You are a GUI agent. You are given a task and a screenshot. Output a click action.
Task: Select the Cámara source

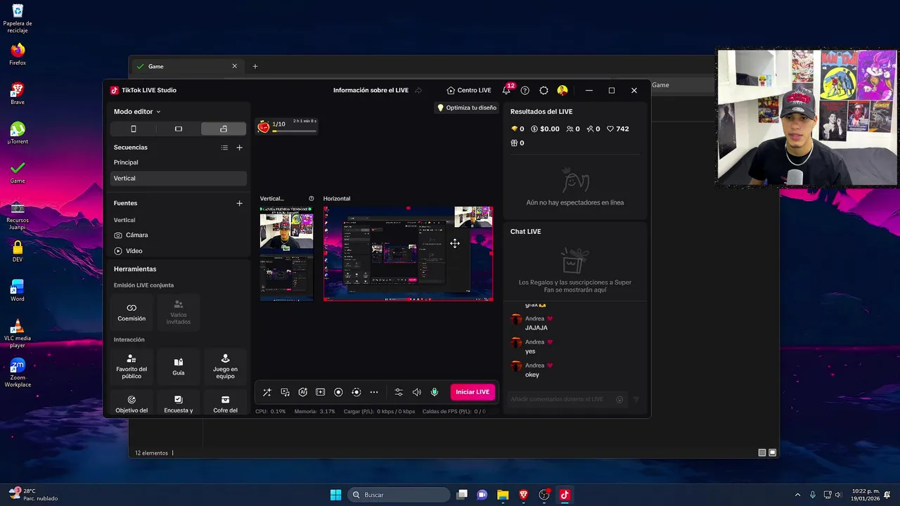click(x=179, y=235)
